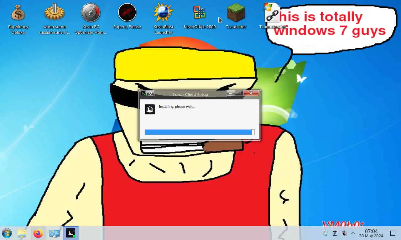This screenshot has width=401, height=240.
Task: Open the file manager from the taskbar
Action: click(x=22, y=233)
